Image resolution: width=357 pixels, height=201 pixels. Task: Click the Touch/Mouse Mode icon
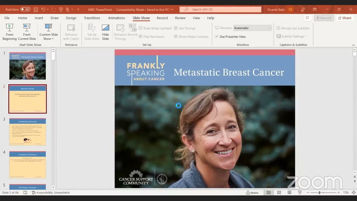67,9
